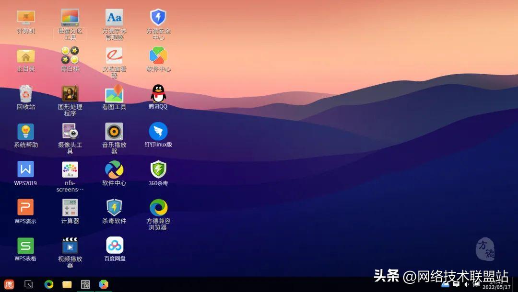Launch WPS演示 presentation app
Viewport: 518px width, 292px height.
25,208
